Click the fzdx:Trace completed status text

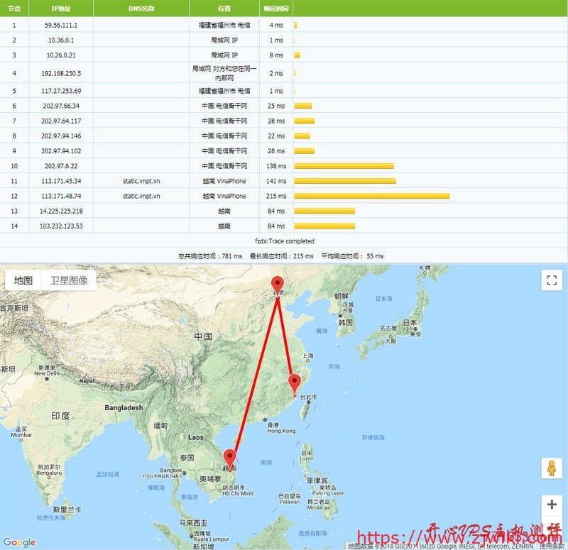[284, 241]
